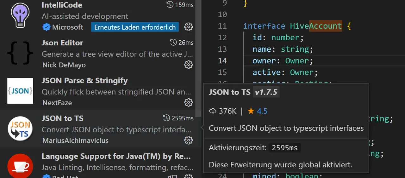405x178 pixels.
Task: Click the active: Owner; code line
Action: pyautogui.click(x=285, y=72)
